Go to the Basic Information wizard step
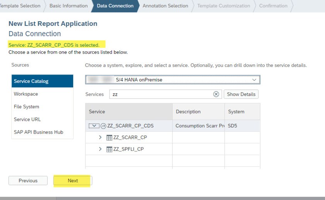 coord(68,6)
